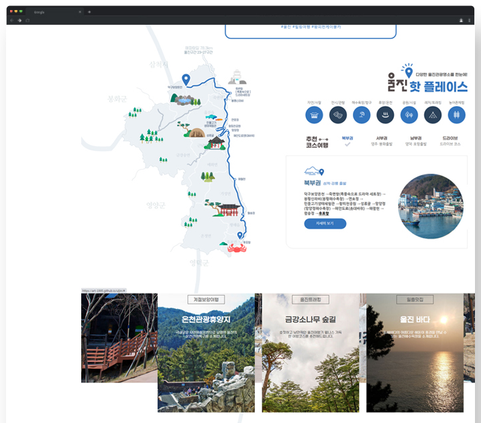This screenshot has width=481, height=423.
Task: Click the cave with pine tree illustration
Action: [191, 129]
